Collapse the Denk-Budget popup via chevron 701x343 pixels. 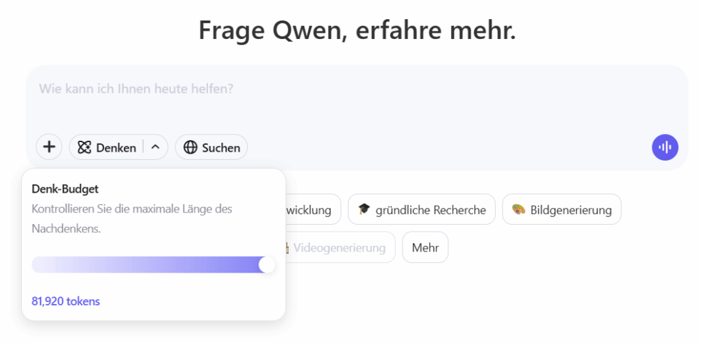[155, 147]
